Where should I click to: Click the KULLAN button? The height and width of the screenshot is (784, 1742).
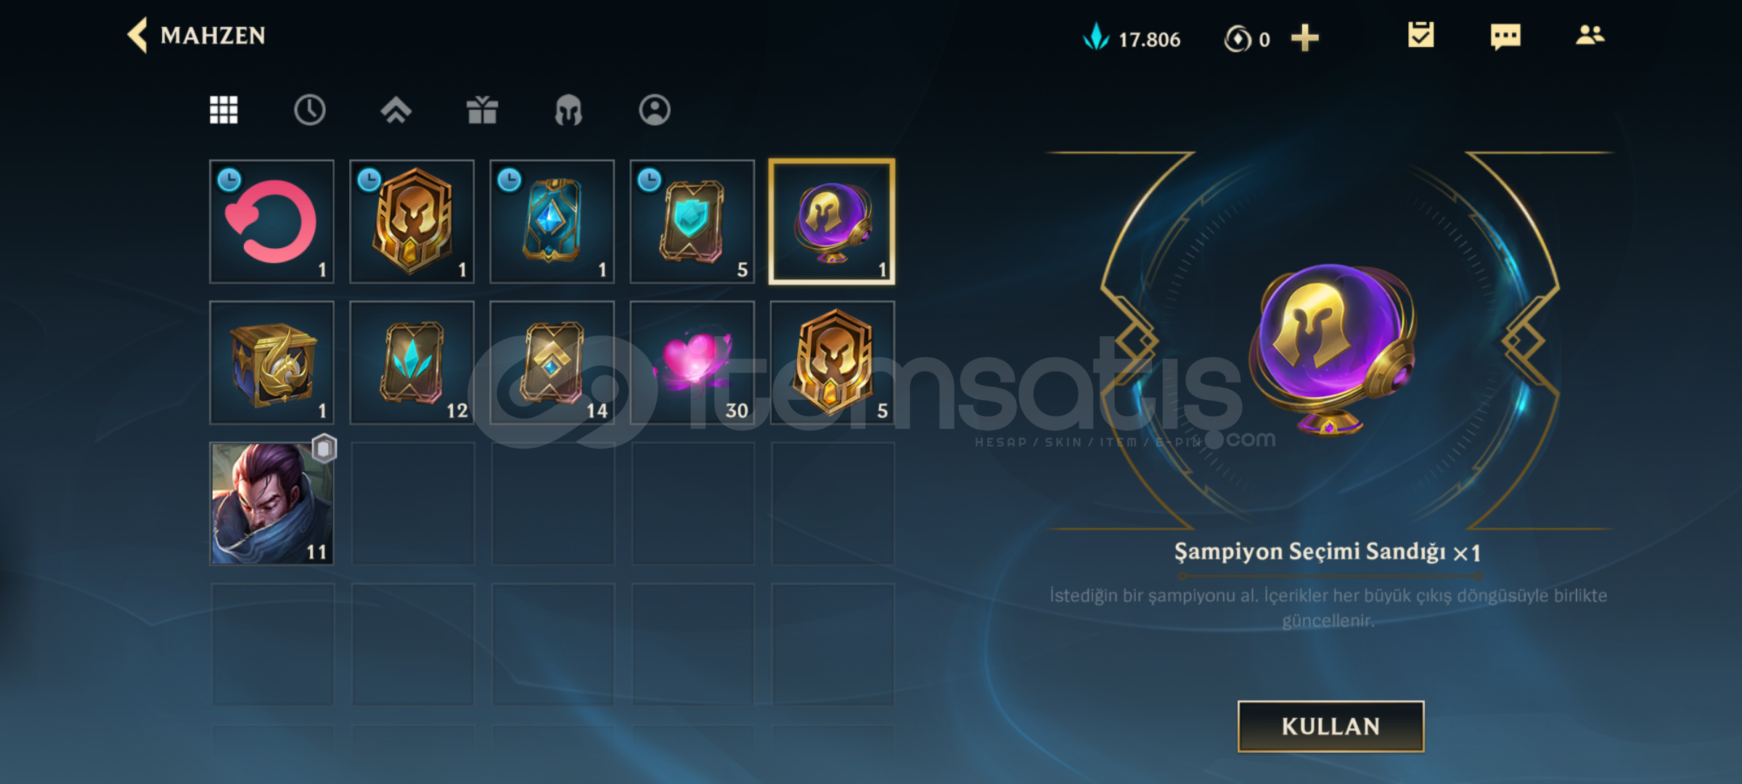pyautogui.click(x=1330, y=726)
